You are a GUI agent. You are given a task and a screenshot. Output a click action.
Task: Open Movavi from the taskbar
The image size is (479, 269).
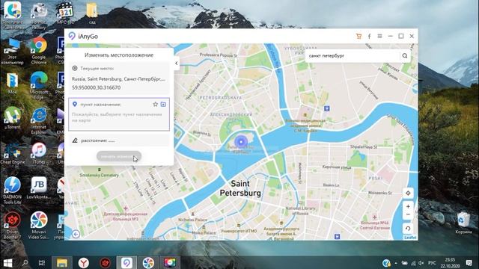[x=148, y=262]
